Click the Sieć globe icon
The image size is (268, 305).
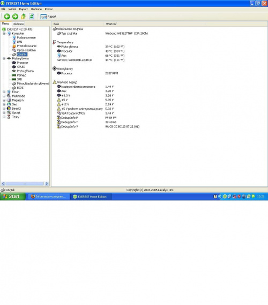(x=9, y=104)
